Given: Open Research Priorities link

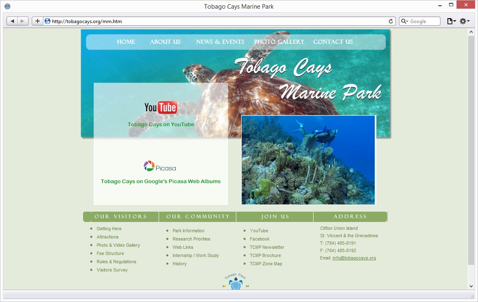Looking at the screenshot, I should [191, 239].
